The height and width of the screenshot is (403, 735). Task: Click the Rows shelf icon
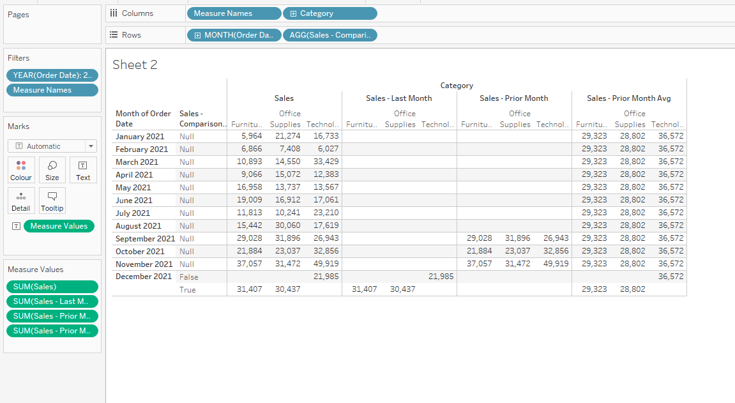(x=114, y=34)
